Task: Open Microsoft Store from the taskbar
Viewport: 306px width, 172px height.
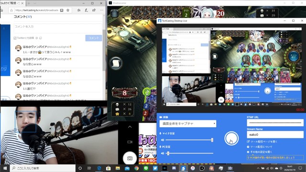Action: pos(109,168)
